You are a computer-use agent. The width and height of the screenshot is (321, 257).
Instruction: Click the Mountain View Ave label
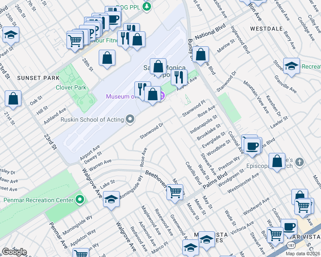(x=256, y=97)
